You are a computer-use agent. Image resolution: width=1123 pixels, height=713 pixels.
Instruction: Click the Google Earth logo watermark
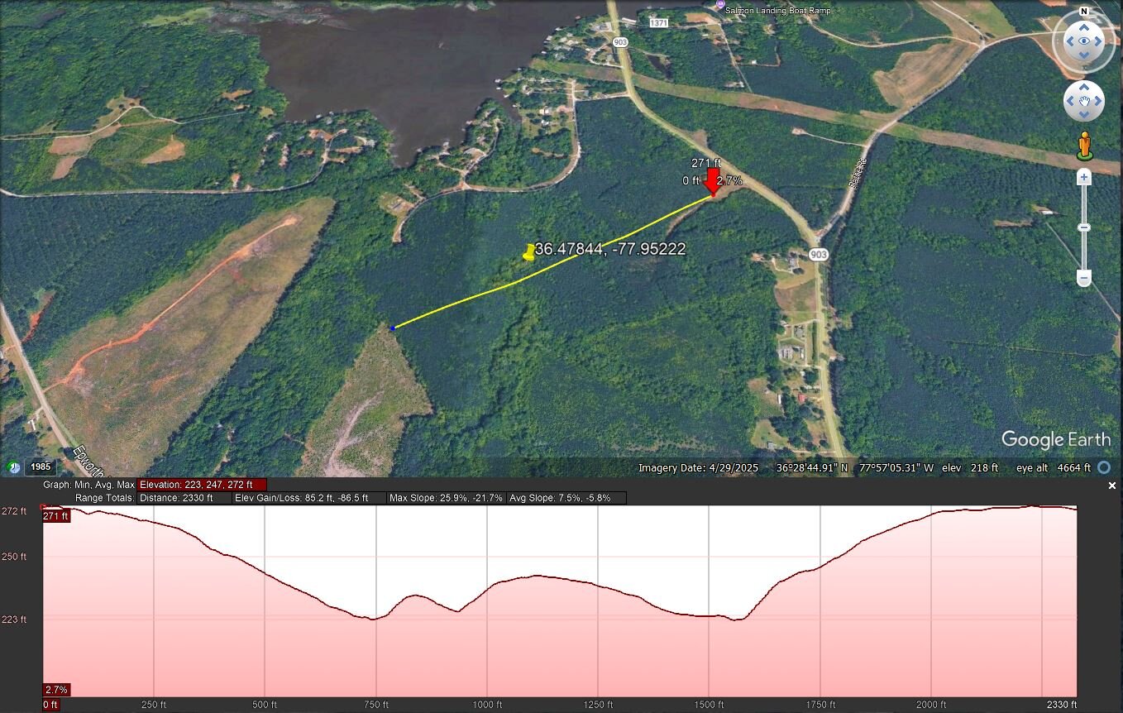[x=1055, y=439]
